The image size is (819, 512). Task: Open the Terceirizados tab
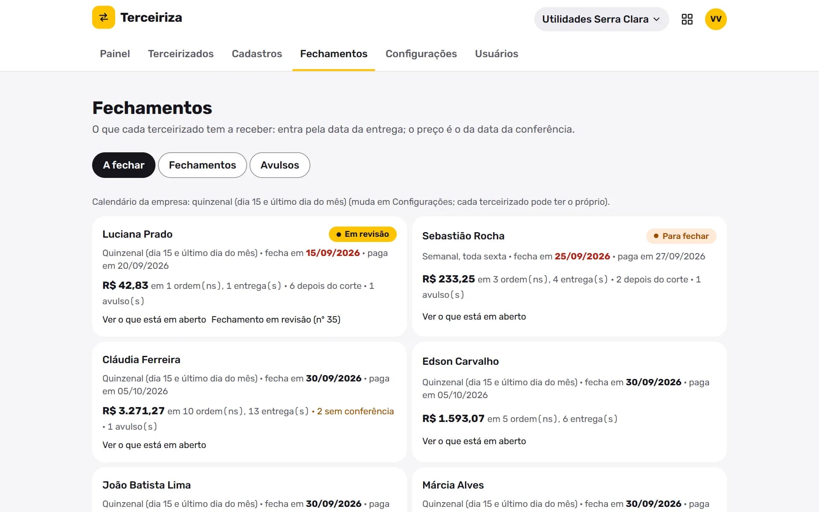(181, 54)
